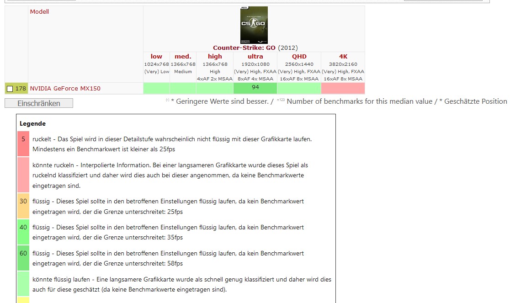This screenshot has width=510, height=303.
Task: Open the Counter-Strike: GO title link
Action: pos(244,48)
